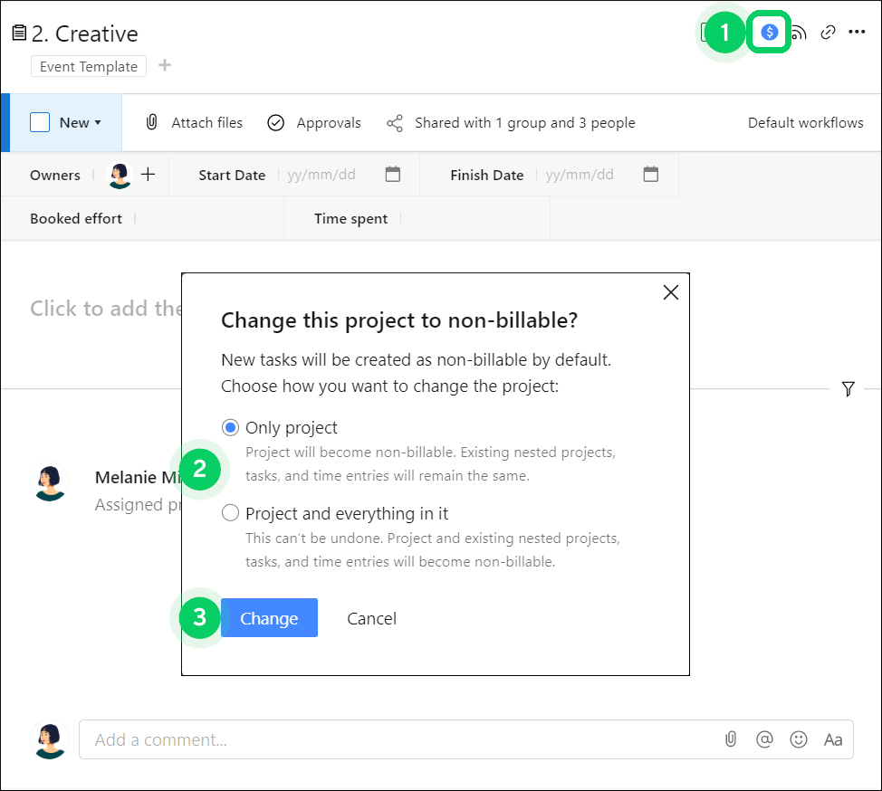This screenshot has height=791, width=882.
Task: Confirm with the Change button
Action: coord(269,618)
